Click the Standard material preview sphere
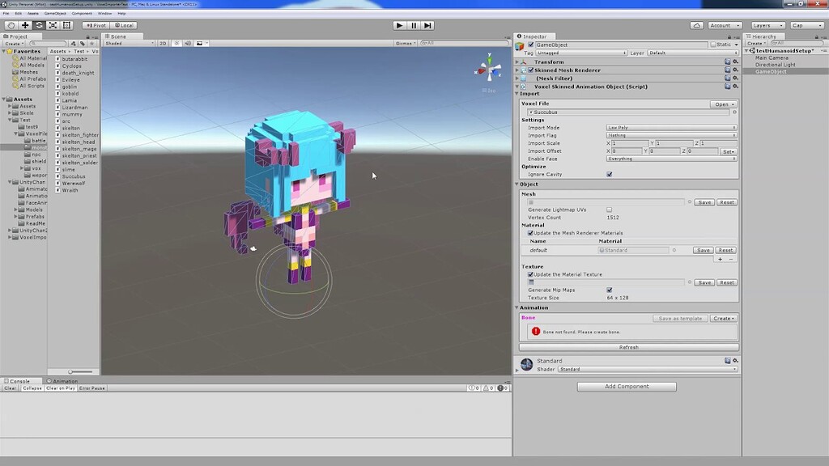Screen dimensions: 829x466 [527, 363]
